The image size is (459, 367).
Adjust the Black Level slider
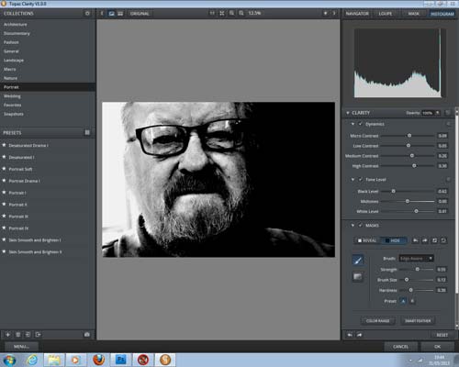(x=394, y=191)
